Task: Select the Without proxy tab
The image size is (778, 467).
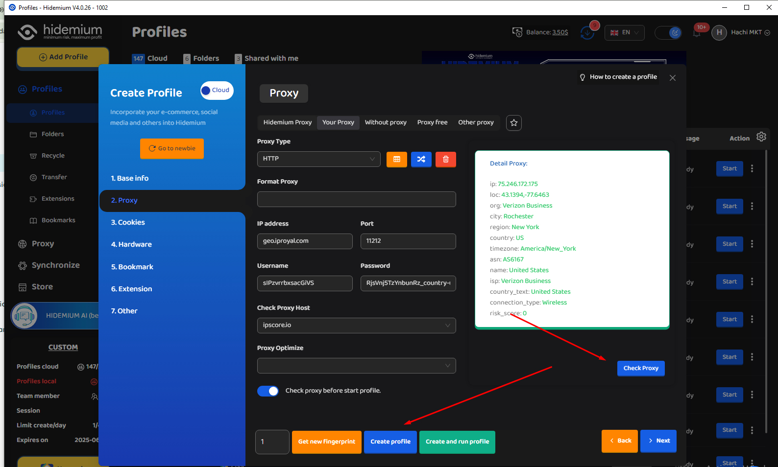Action: pos(386,122)
